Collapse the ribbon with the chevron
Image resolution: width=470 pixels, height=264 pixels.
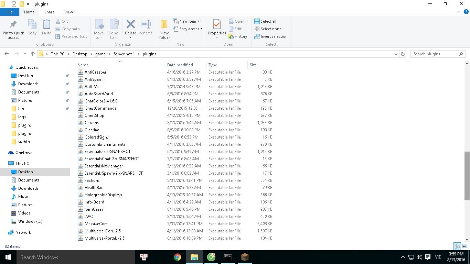[x=459, y=12]
